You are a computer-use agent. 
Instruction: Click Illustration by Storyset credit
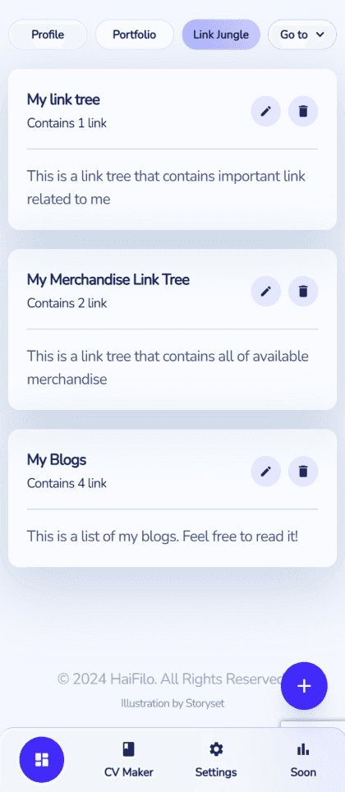tap(172, 703)
